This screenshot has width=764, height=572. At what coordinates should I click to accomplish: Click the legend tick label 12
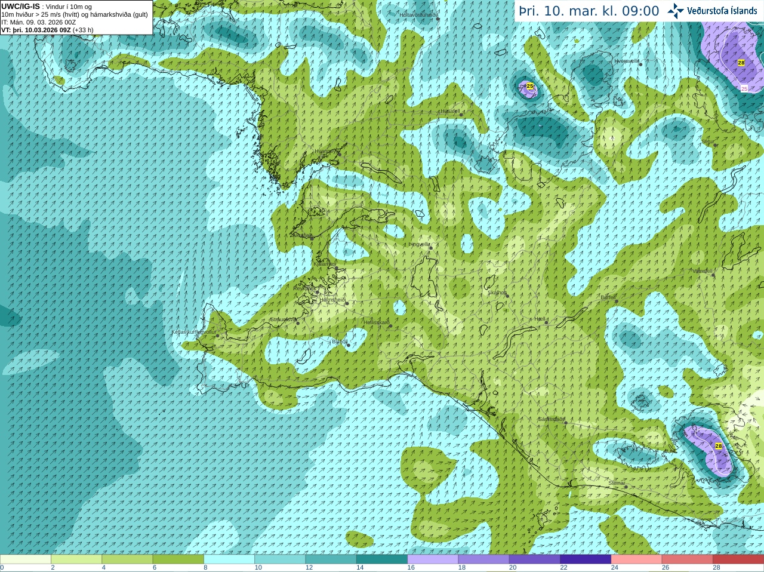coord(309,567)
